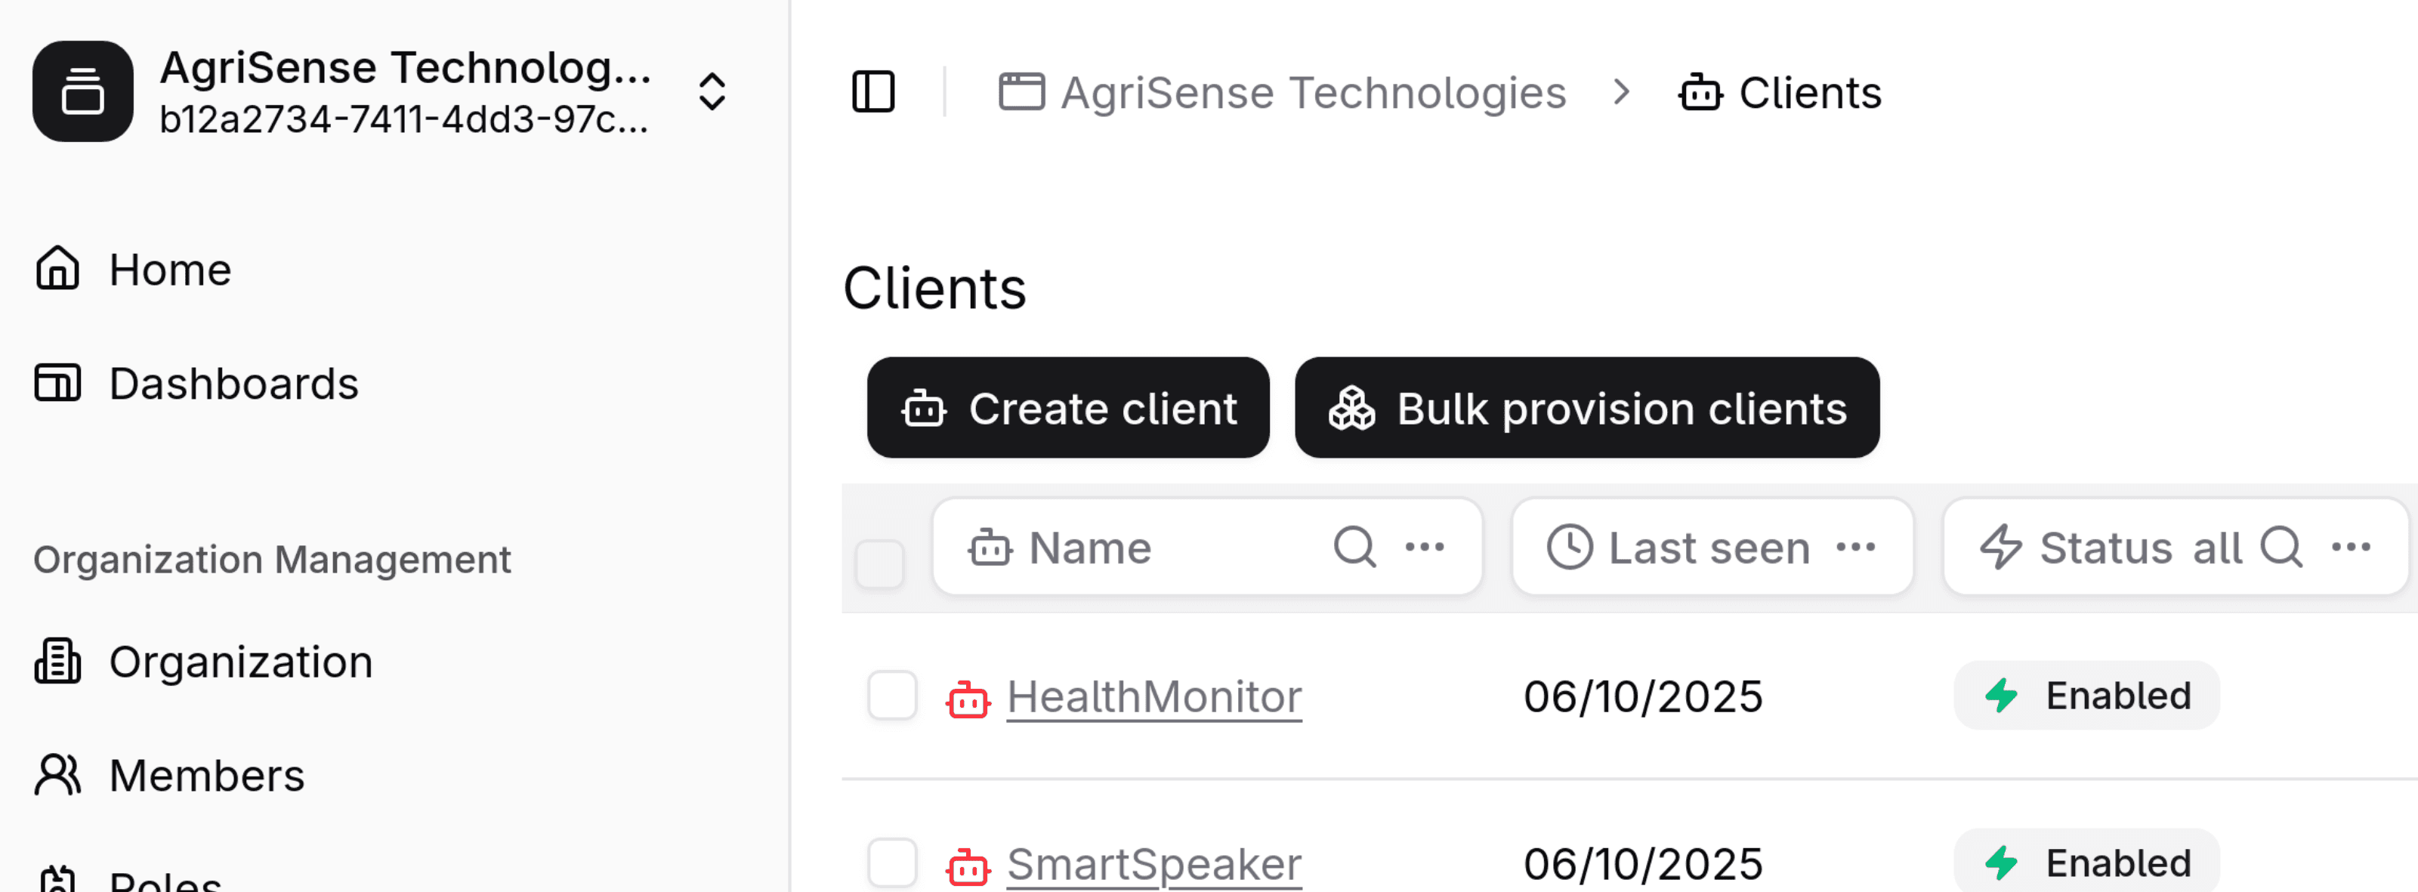The width and height of the screenshot is (2418, 892).
Task: Open Dashboards via its sidebar icon
Action: 58,382
